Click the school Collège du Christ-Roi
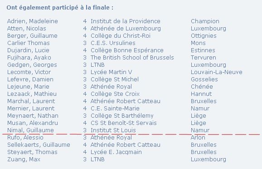Viewport: 262px width, 169px height. tap(121, 36)
